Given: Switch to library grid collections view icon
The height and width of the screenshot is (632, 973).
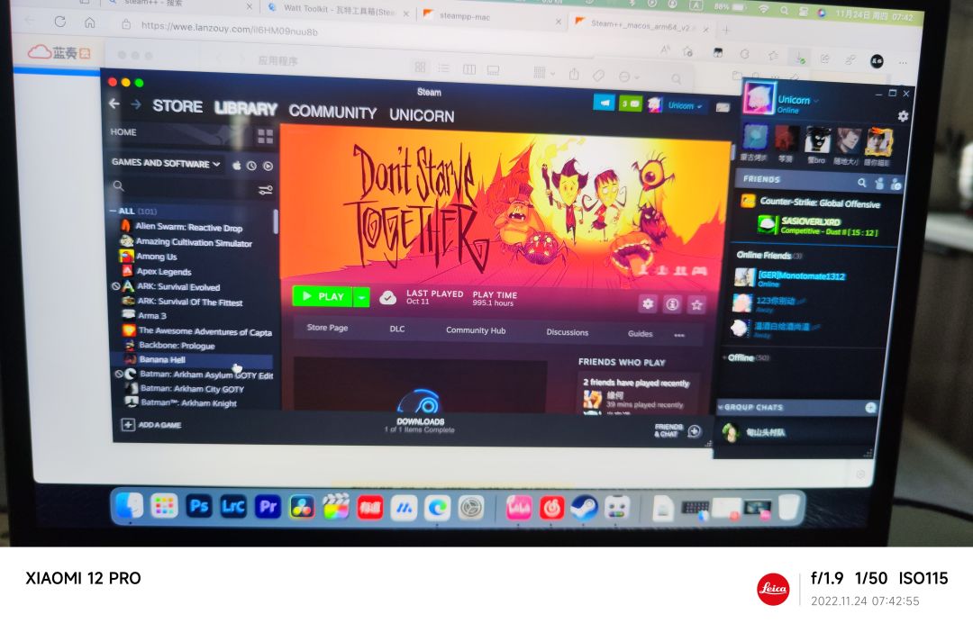Looking at the screenshot, I should 265,137.
